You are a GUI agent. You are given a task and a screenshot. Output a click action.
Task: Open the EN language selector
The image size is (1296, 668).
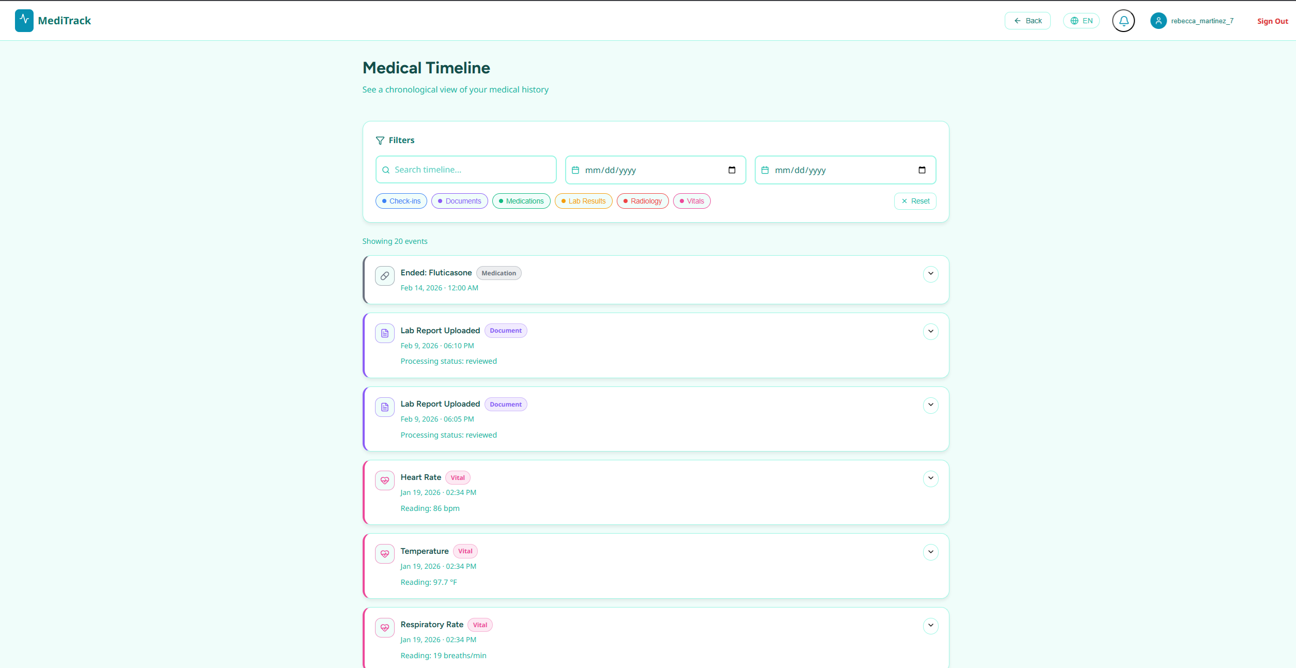pyautogui.click(x=1081, y=21)
